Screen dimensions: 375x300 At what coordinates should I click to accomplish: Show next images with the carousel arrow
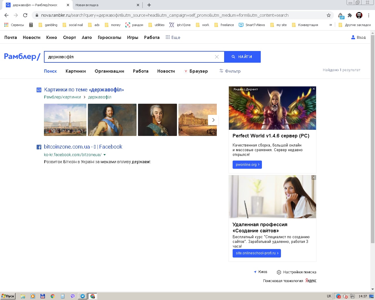[x=213, y=120]
